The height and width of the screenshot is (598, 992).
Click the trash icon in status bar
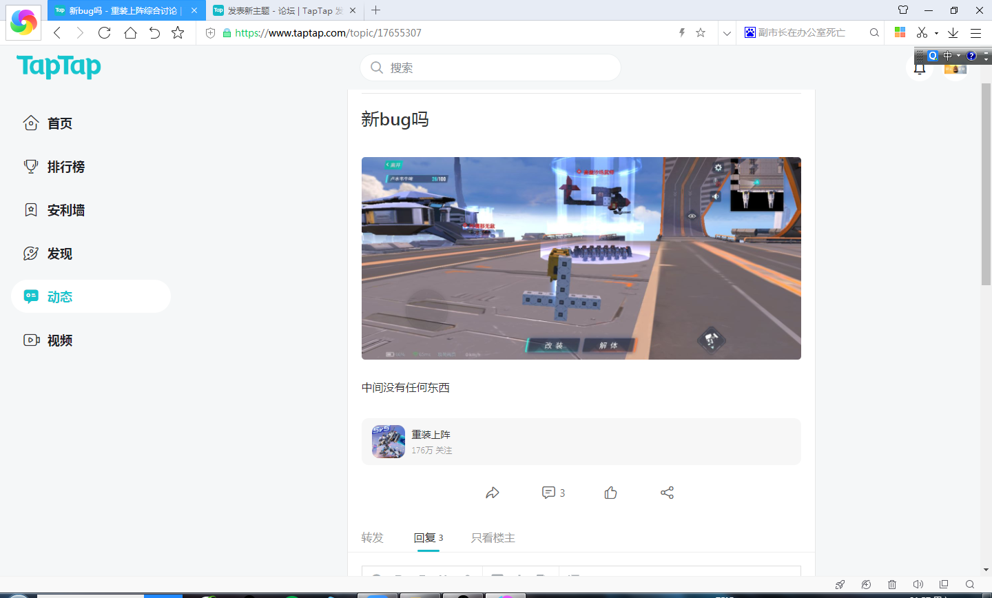tap(892, 584)
